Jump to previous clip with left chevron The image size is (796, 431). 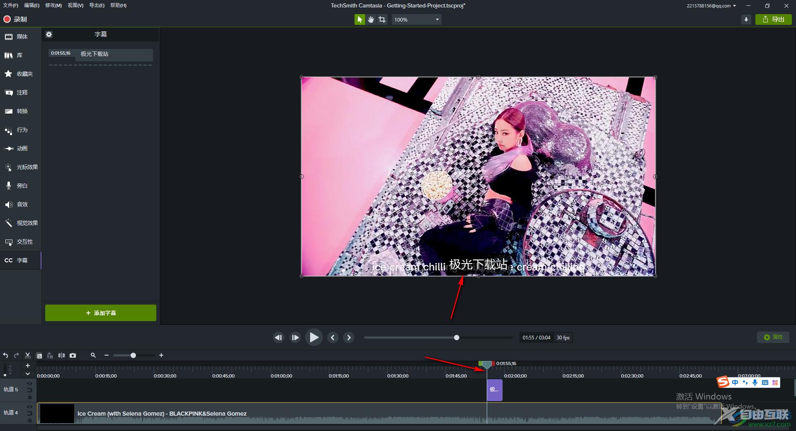click(x=332, y=338)
